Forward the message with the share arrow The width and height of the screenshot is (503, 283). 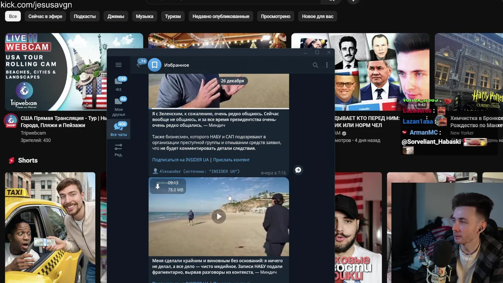[x=298, y=170]
